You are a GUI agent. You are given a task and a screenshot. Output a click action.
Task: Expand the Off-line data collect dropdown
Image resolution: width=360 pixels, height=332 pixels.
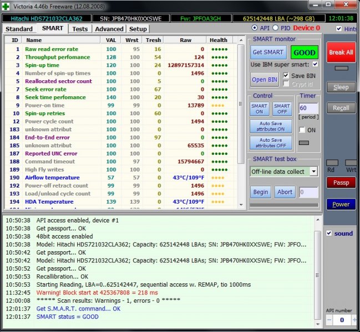click(x=314, y=172)
